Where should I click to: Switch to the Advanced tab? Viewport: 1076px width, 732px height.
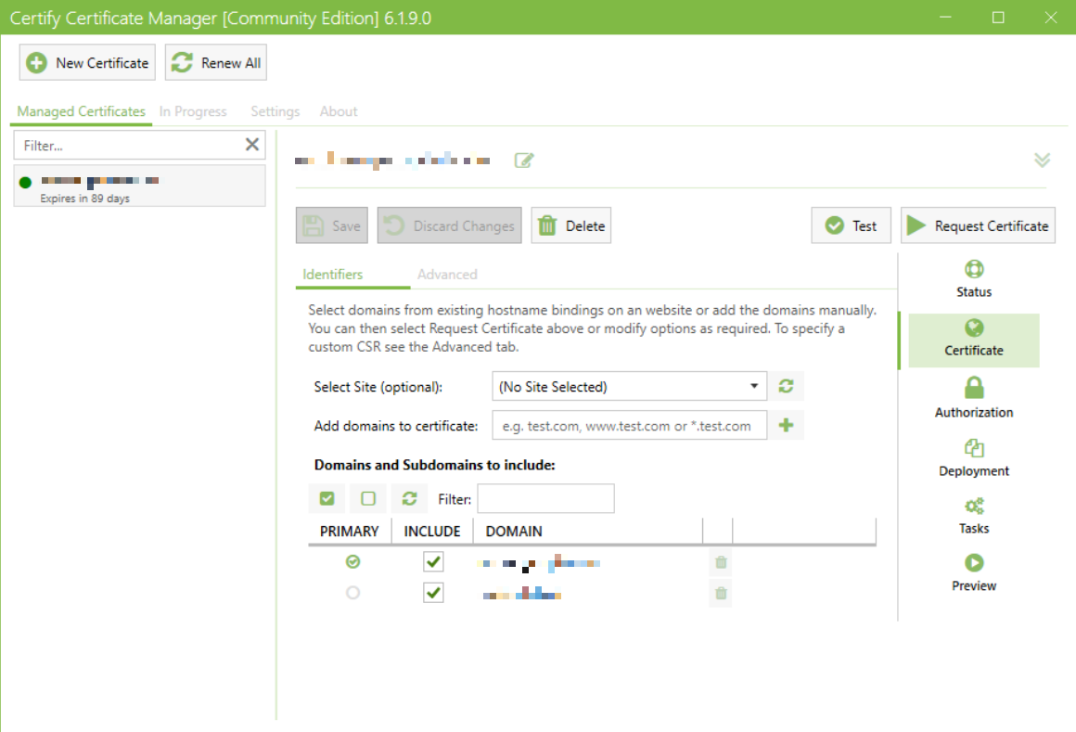tap(447, 275)
